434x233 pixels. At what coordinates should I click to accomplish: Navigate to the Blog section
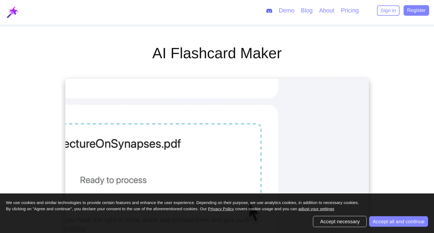pyautogui.click(x=306, y=11)
